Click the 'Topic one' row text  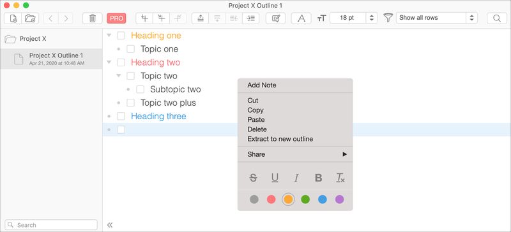[x=159, y=49]
